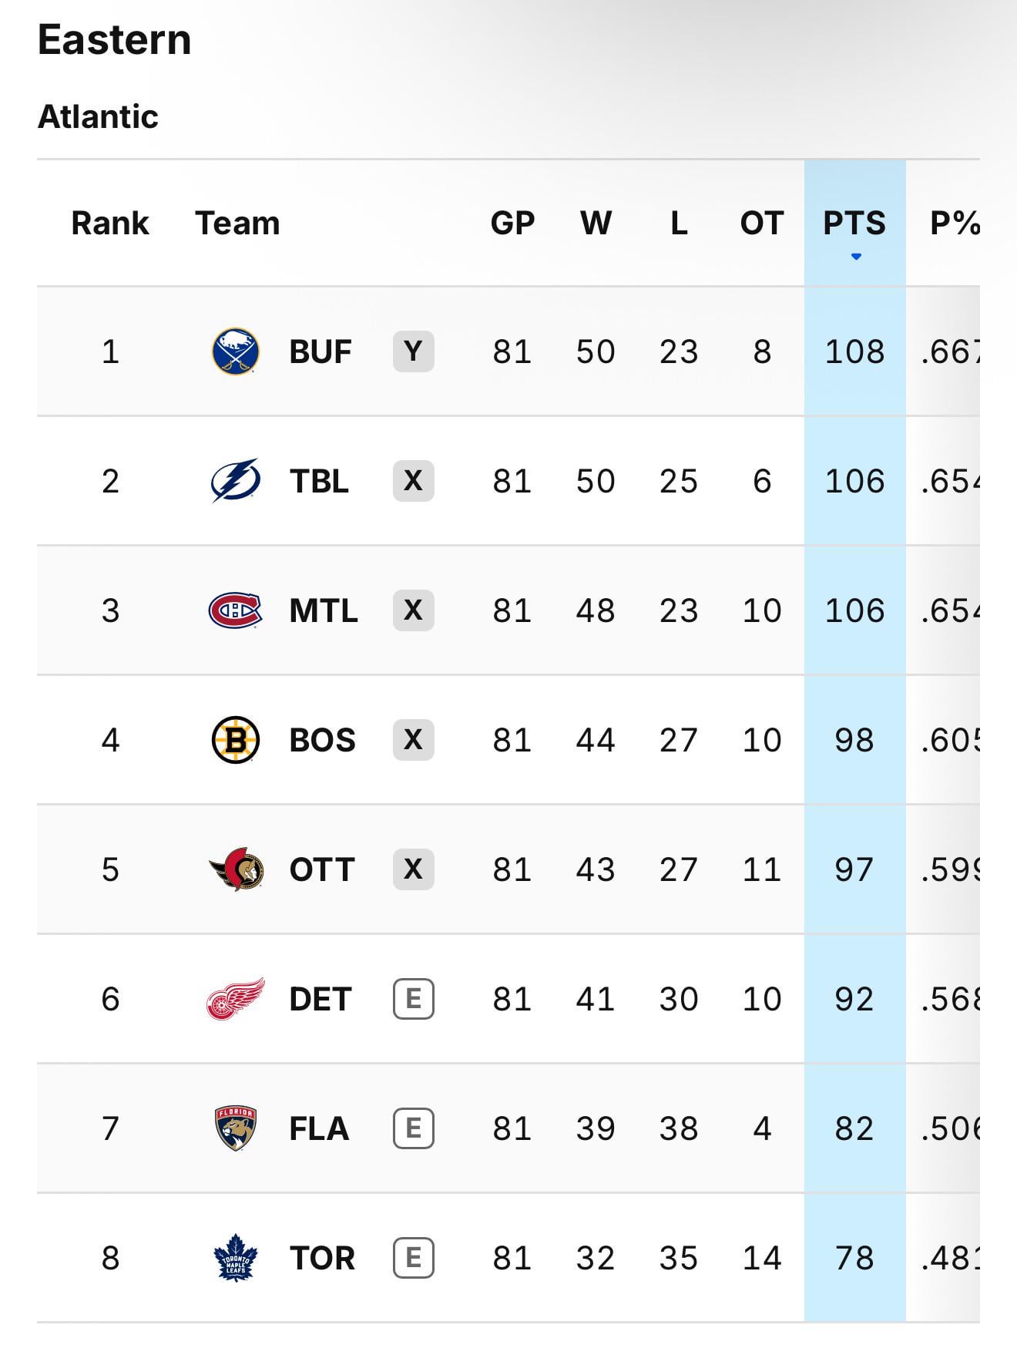
Task: Open the MTL team link
Action: coord(324,610)
